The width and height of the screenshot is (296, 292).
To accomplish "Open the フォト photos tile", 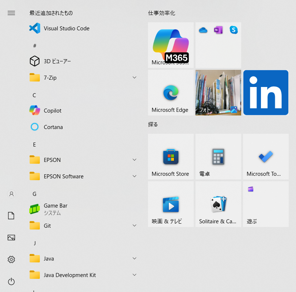I will coord(218,93).
